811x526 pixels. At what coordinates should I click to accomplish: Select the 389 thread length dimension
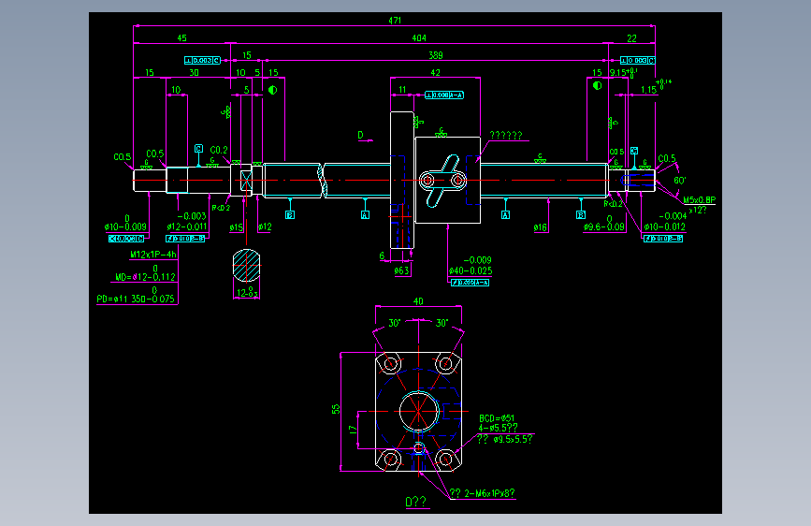tap(436, 55)
